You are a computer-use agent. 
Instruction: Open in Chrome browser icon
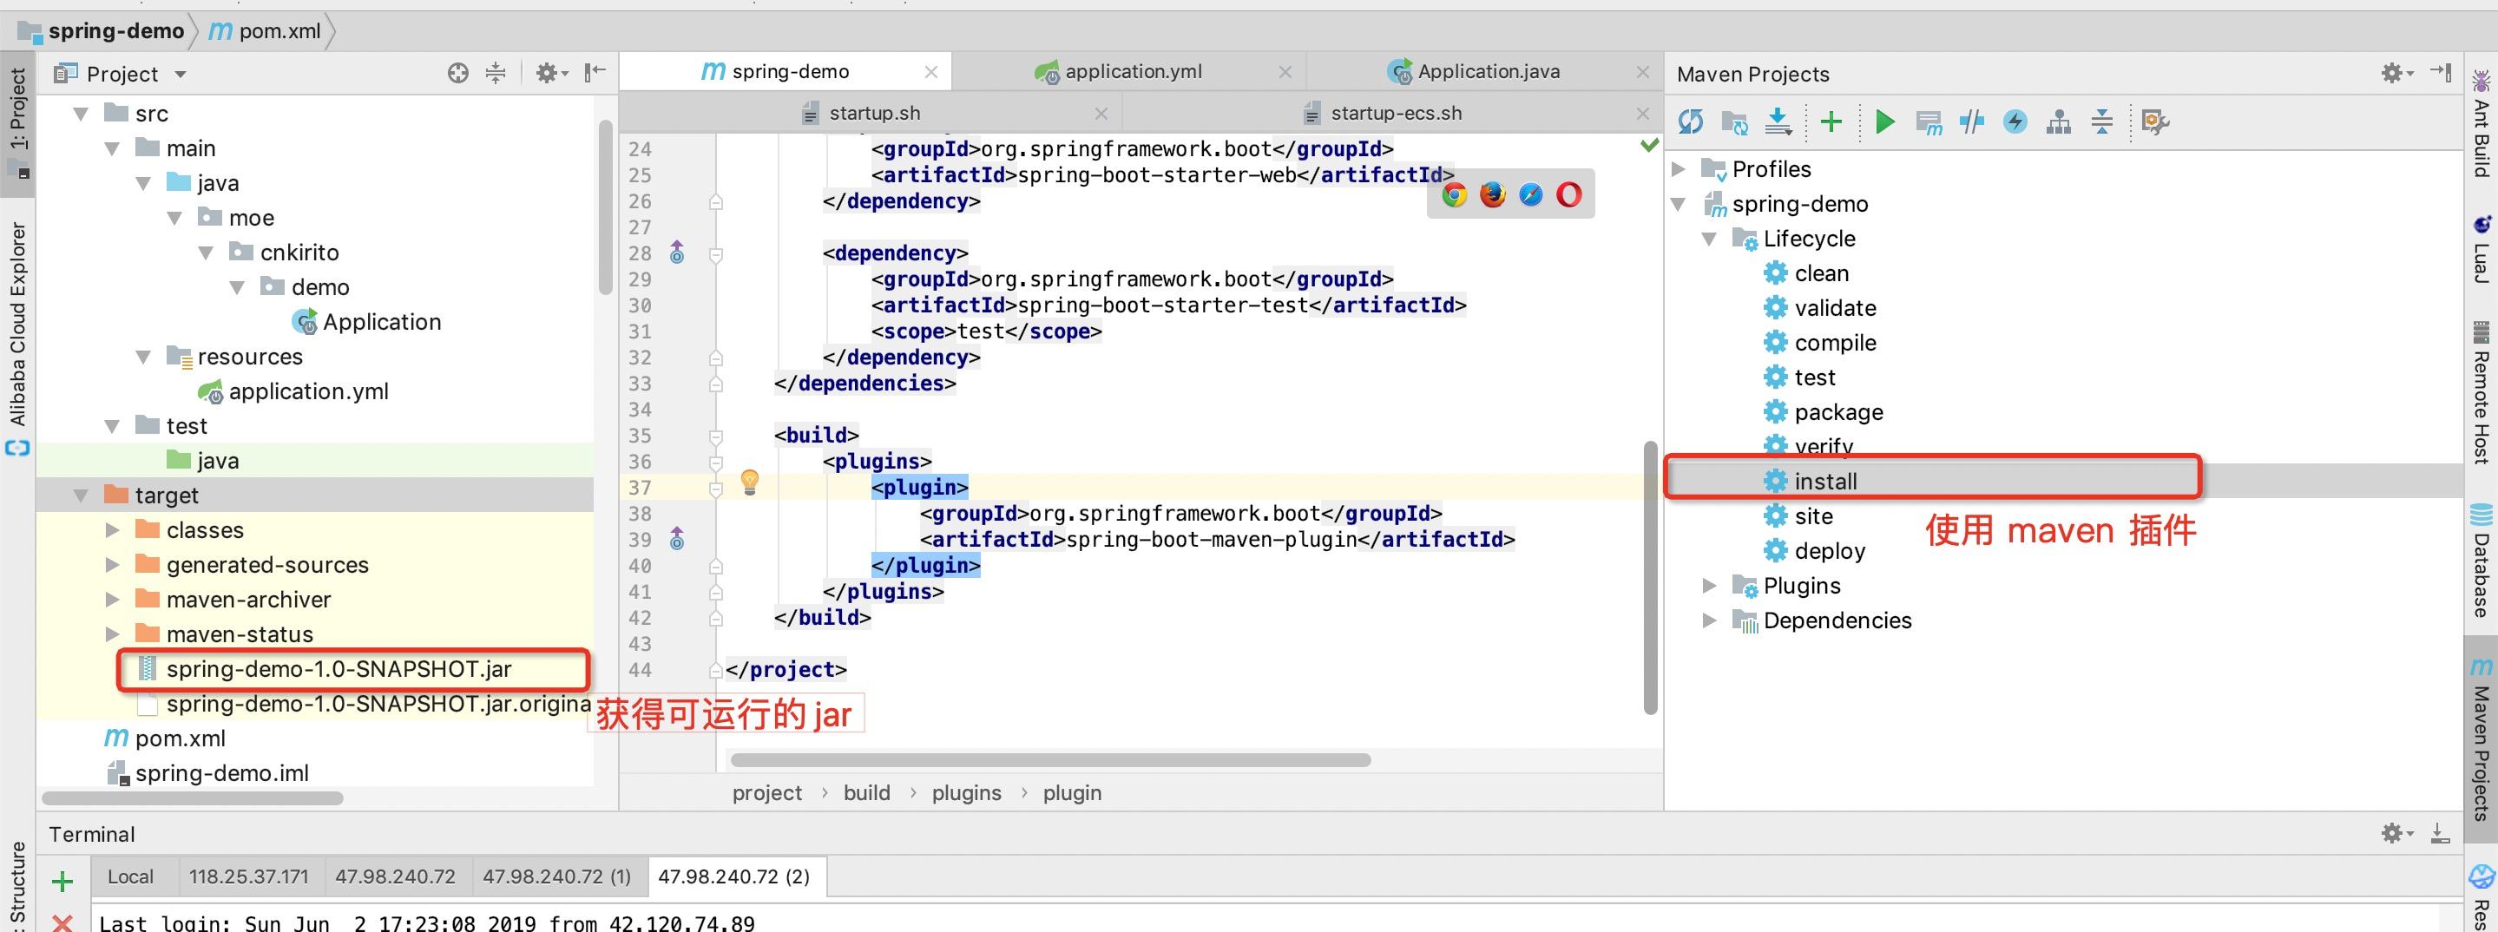pos(1455,195)
